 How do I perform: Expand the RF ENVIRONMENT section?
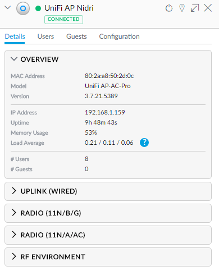coord(108,257)
